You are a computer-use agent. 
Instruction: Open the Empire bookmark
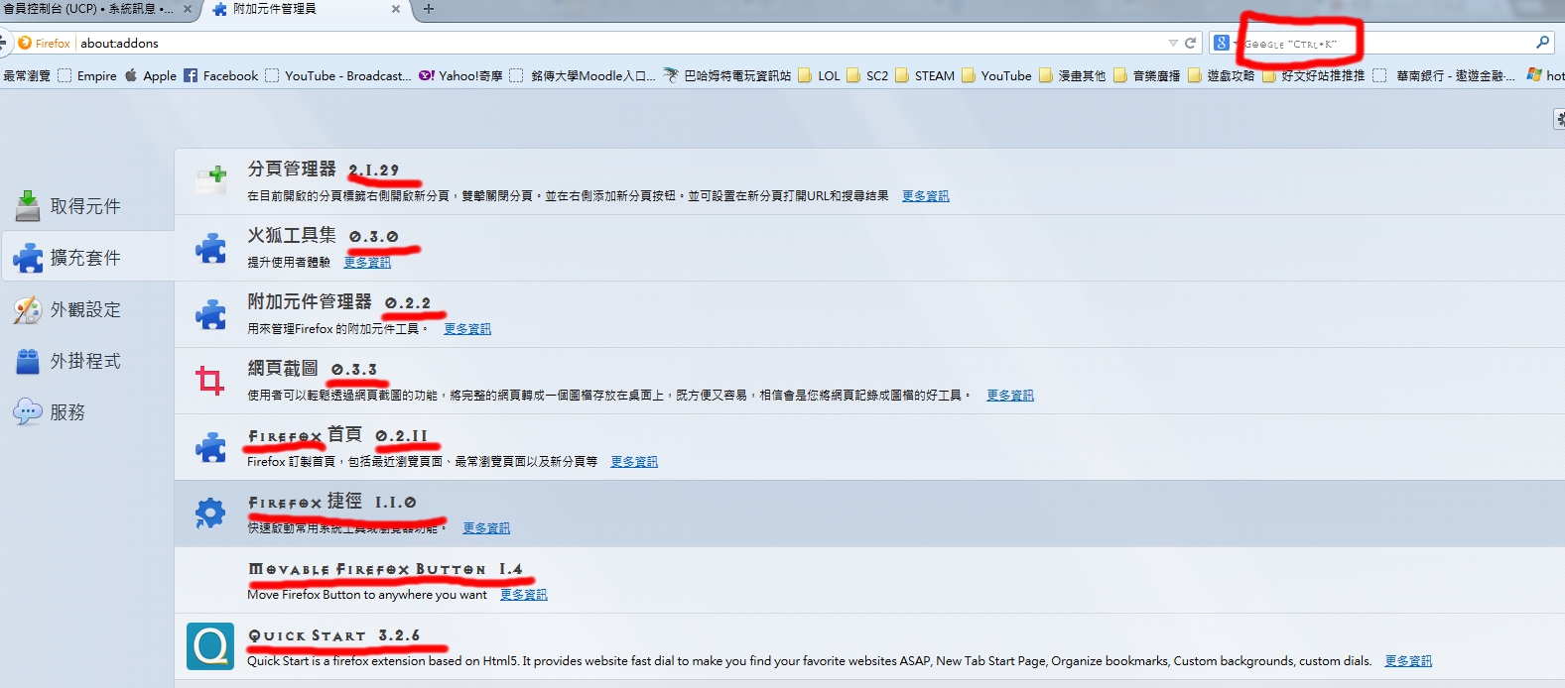(87, 75)
